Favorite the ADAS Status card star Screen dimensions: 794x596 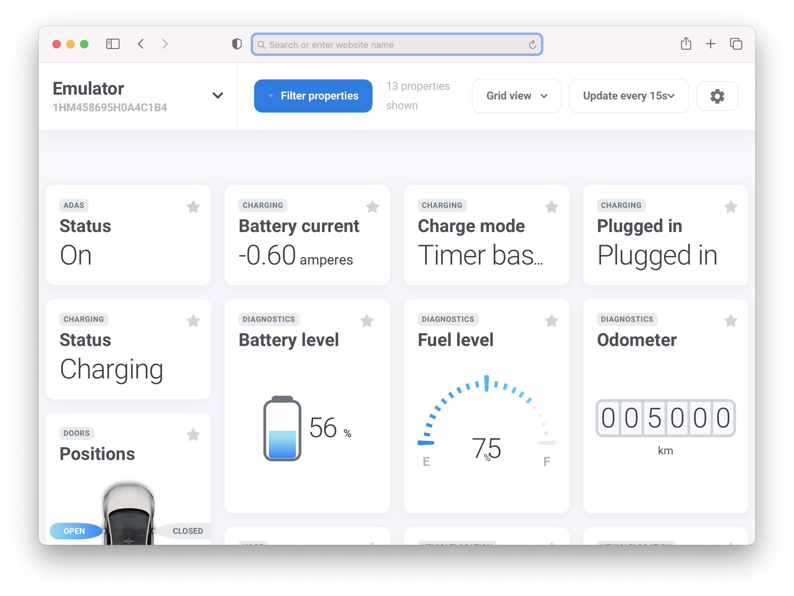[193, 207]
